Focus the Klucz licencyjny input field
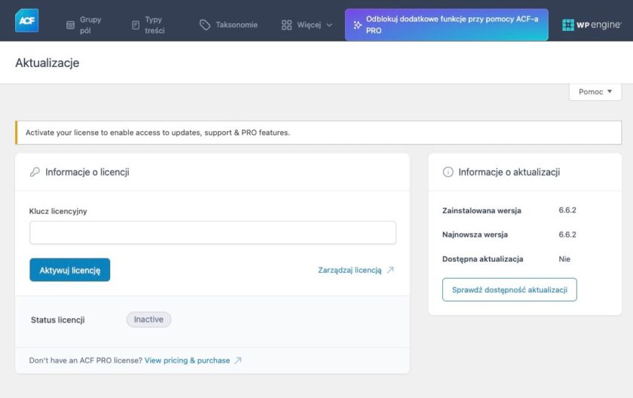The image size is (633, 398). pyautogui.click(x=213, y=233)
